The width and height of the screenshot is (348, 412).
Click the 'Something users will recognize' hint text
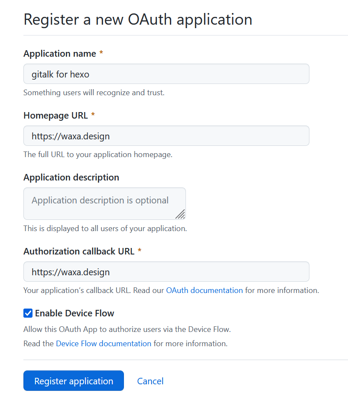coord(94,93)
